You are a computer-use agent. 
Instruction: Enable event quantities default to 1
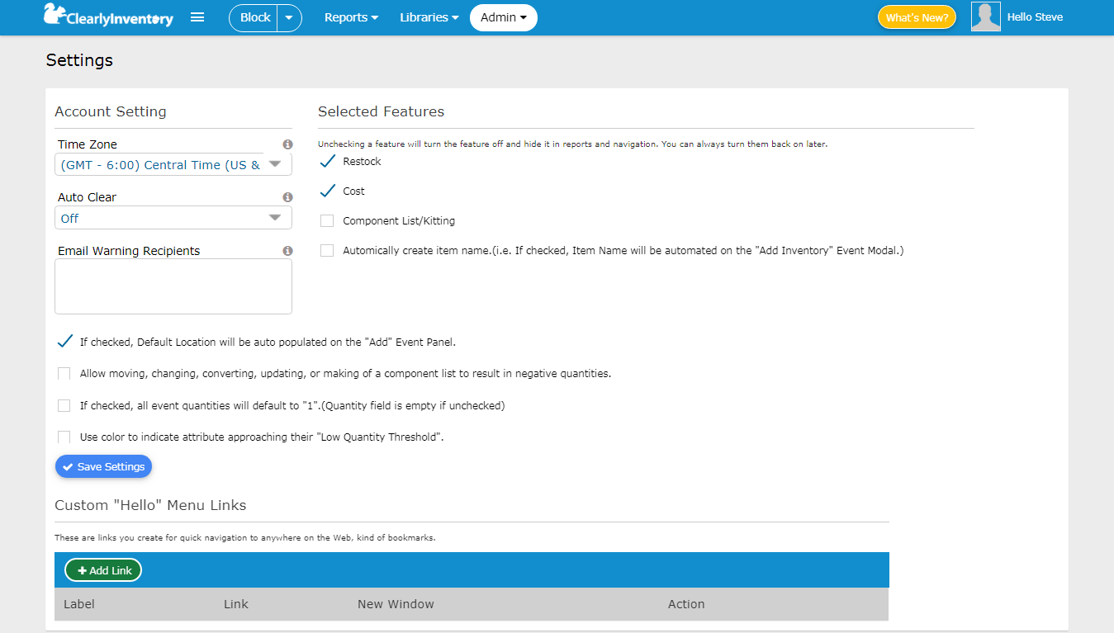tap(64, 406)
